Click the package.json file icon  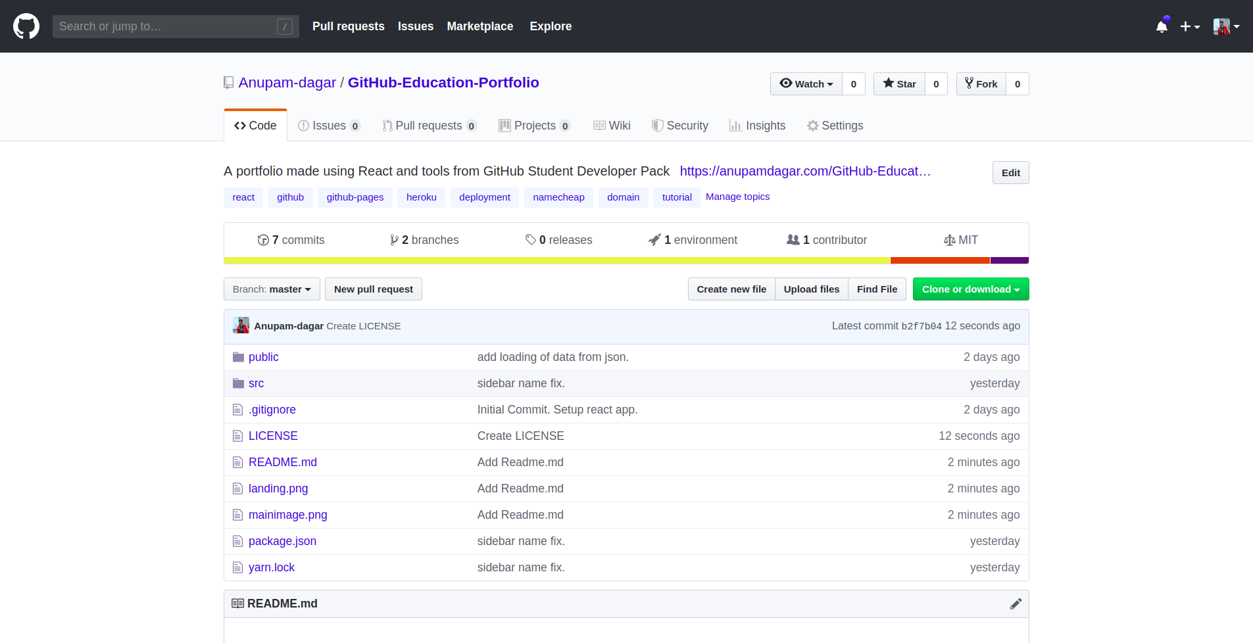pos(237,541)
